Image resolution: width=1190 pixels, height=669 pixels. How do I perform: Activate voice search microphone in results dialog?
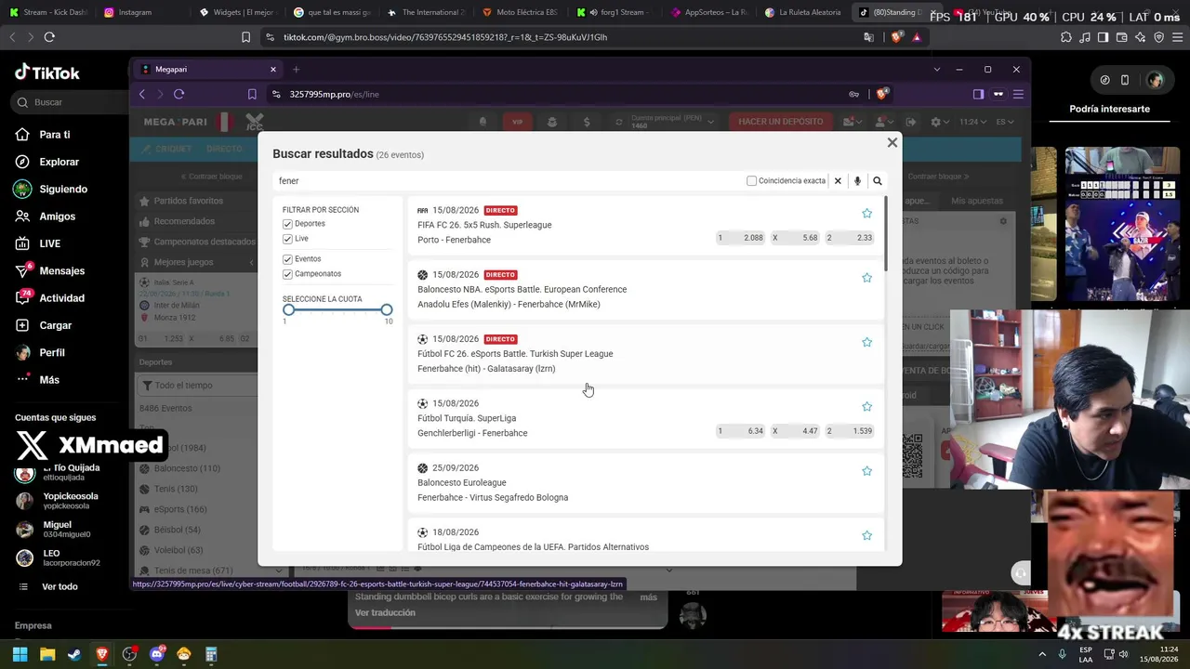tap(857, 181)
